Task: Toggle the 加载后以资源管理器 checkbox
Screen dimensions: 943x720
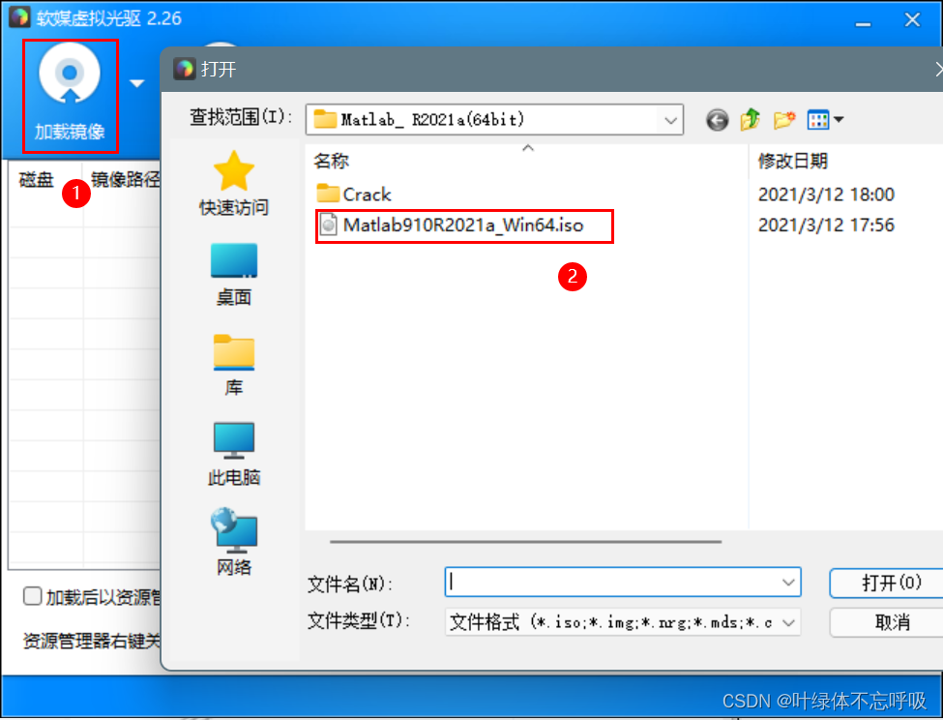Action: [x=32, y=597]
